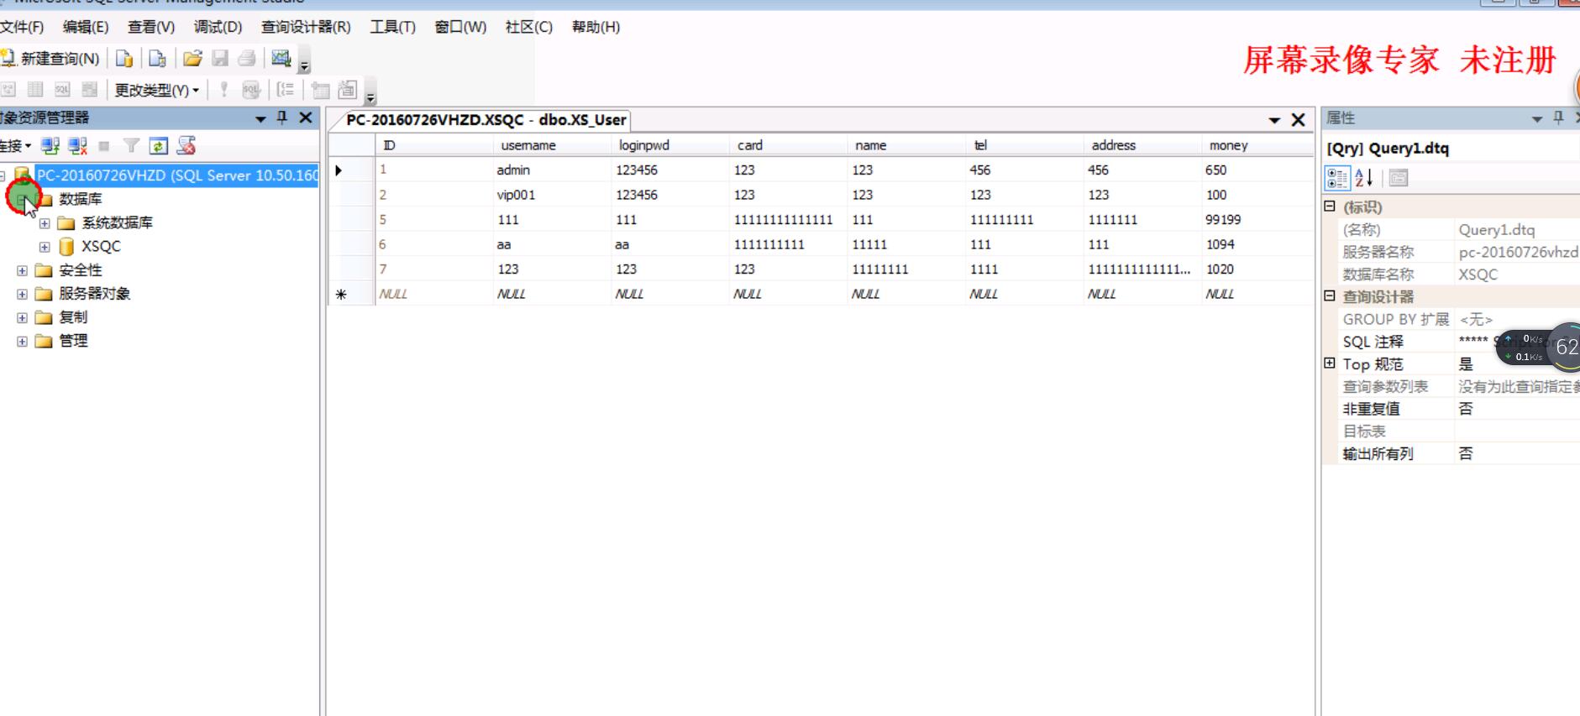The height and width of the screenshot is (716, 1580).
Task: Expand the 安全性 folder
Action: click(22, 270)
